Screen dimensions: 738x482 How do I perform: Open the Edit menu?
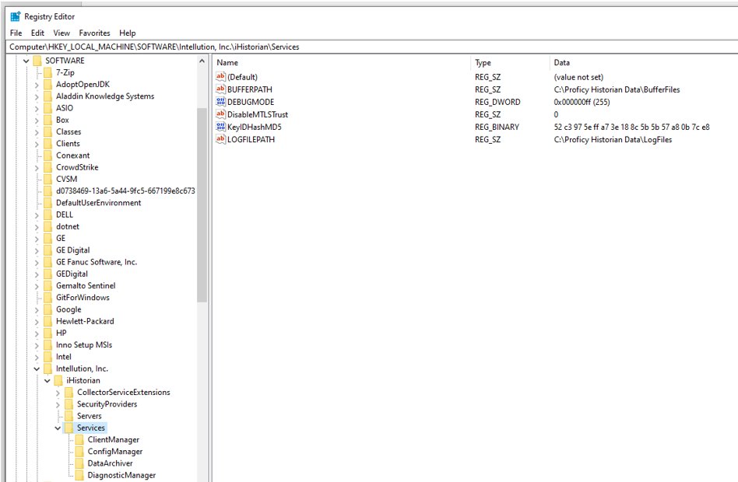click(37, 33)
